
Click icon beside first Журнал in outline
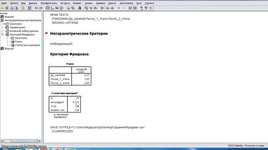click(2, 17)
